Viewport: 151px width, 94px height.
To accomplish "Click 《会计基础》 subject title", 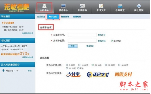I will pos(8,23).
